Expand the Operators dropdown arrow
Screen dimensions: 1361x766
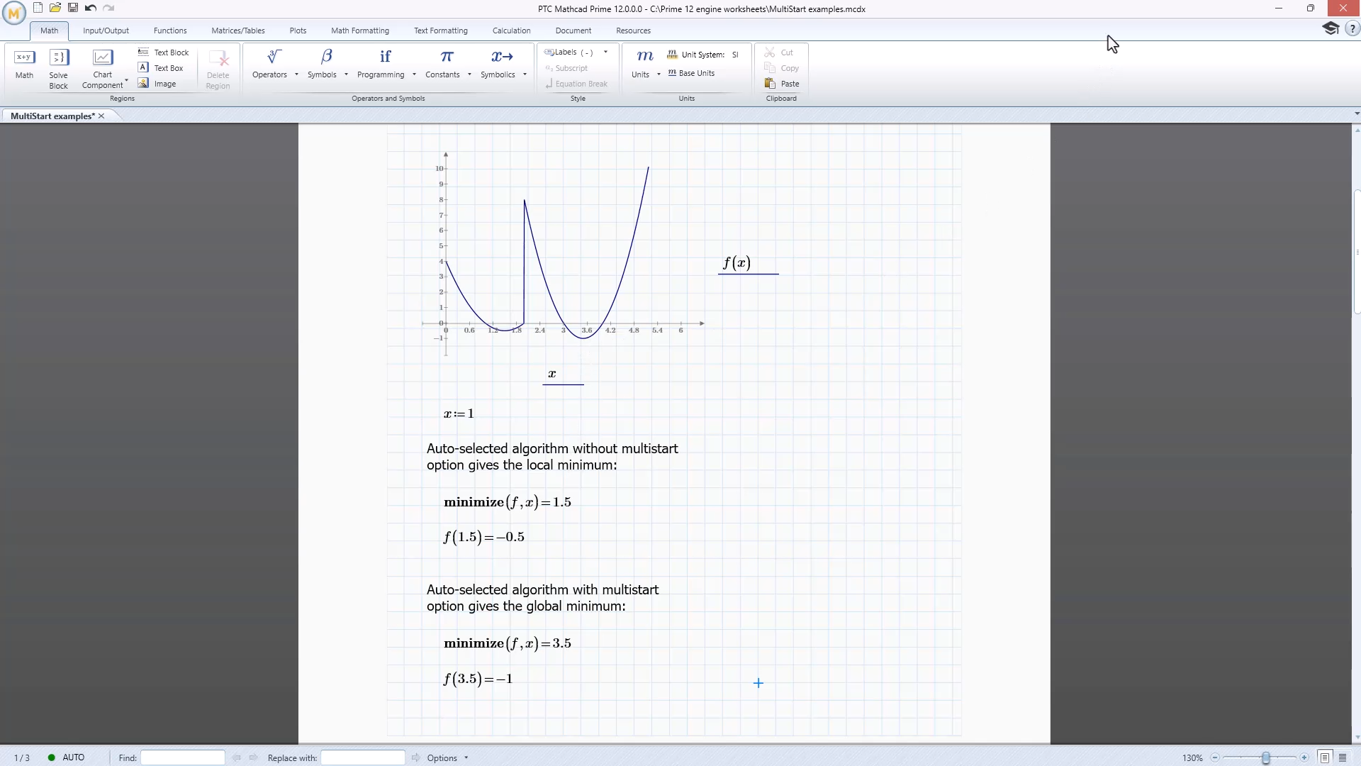(296, 74)
